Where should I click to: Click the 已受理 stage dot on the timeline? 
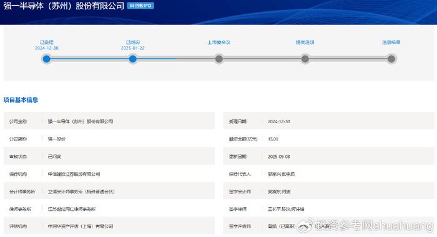pyautogui.click(x=47, y=59)
